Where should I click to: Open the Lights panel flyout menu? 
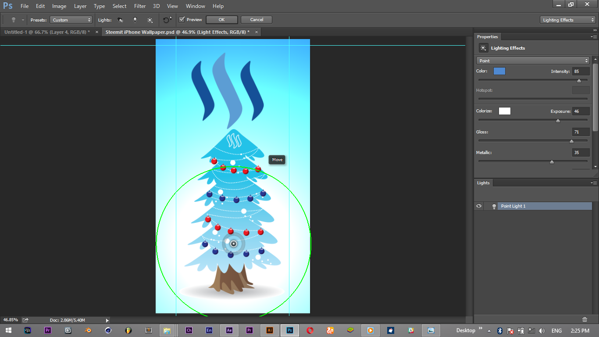click(594, 183)
